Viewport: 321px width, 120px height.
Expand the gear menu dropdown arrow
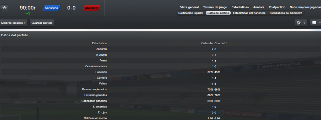[x=305, y=23]
